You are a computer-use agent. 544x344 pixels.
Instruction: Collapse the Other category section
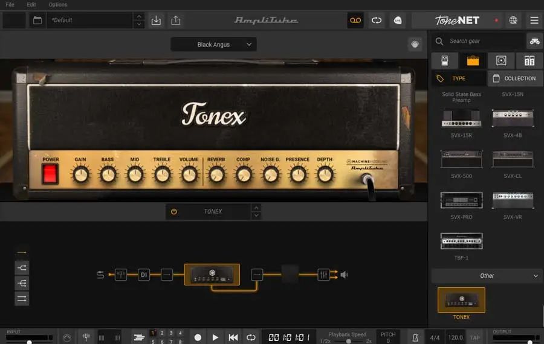(487, 276)
